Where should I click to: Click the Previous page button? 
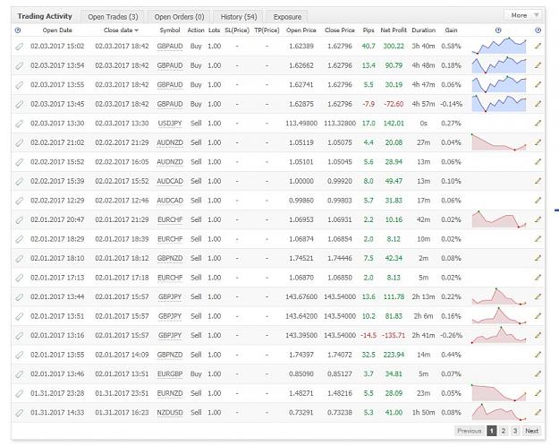coord(470,431)
